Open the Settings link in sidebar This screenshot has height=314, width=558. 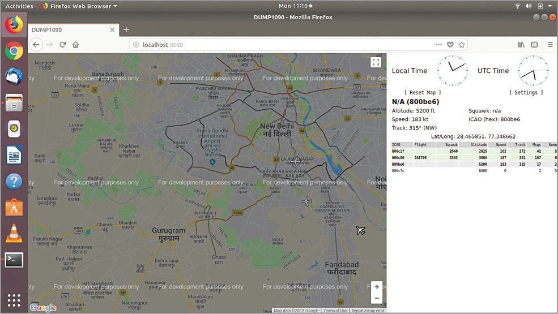[x=526, y=92]
